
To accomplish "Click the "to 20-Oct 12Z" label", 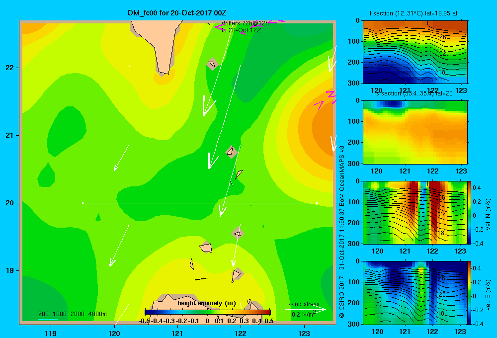I will 241,30.
